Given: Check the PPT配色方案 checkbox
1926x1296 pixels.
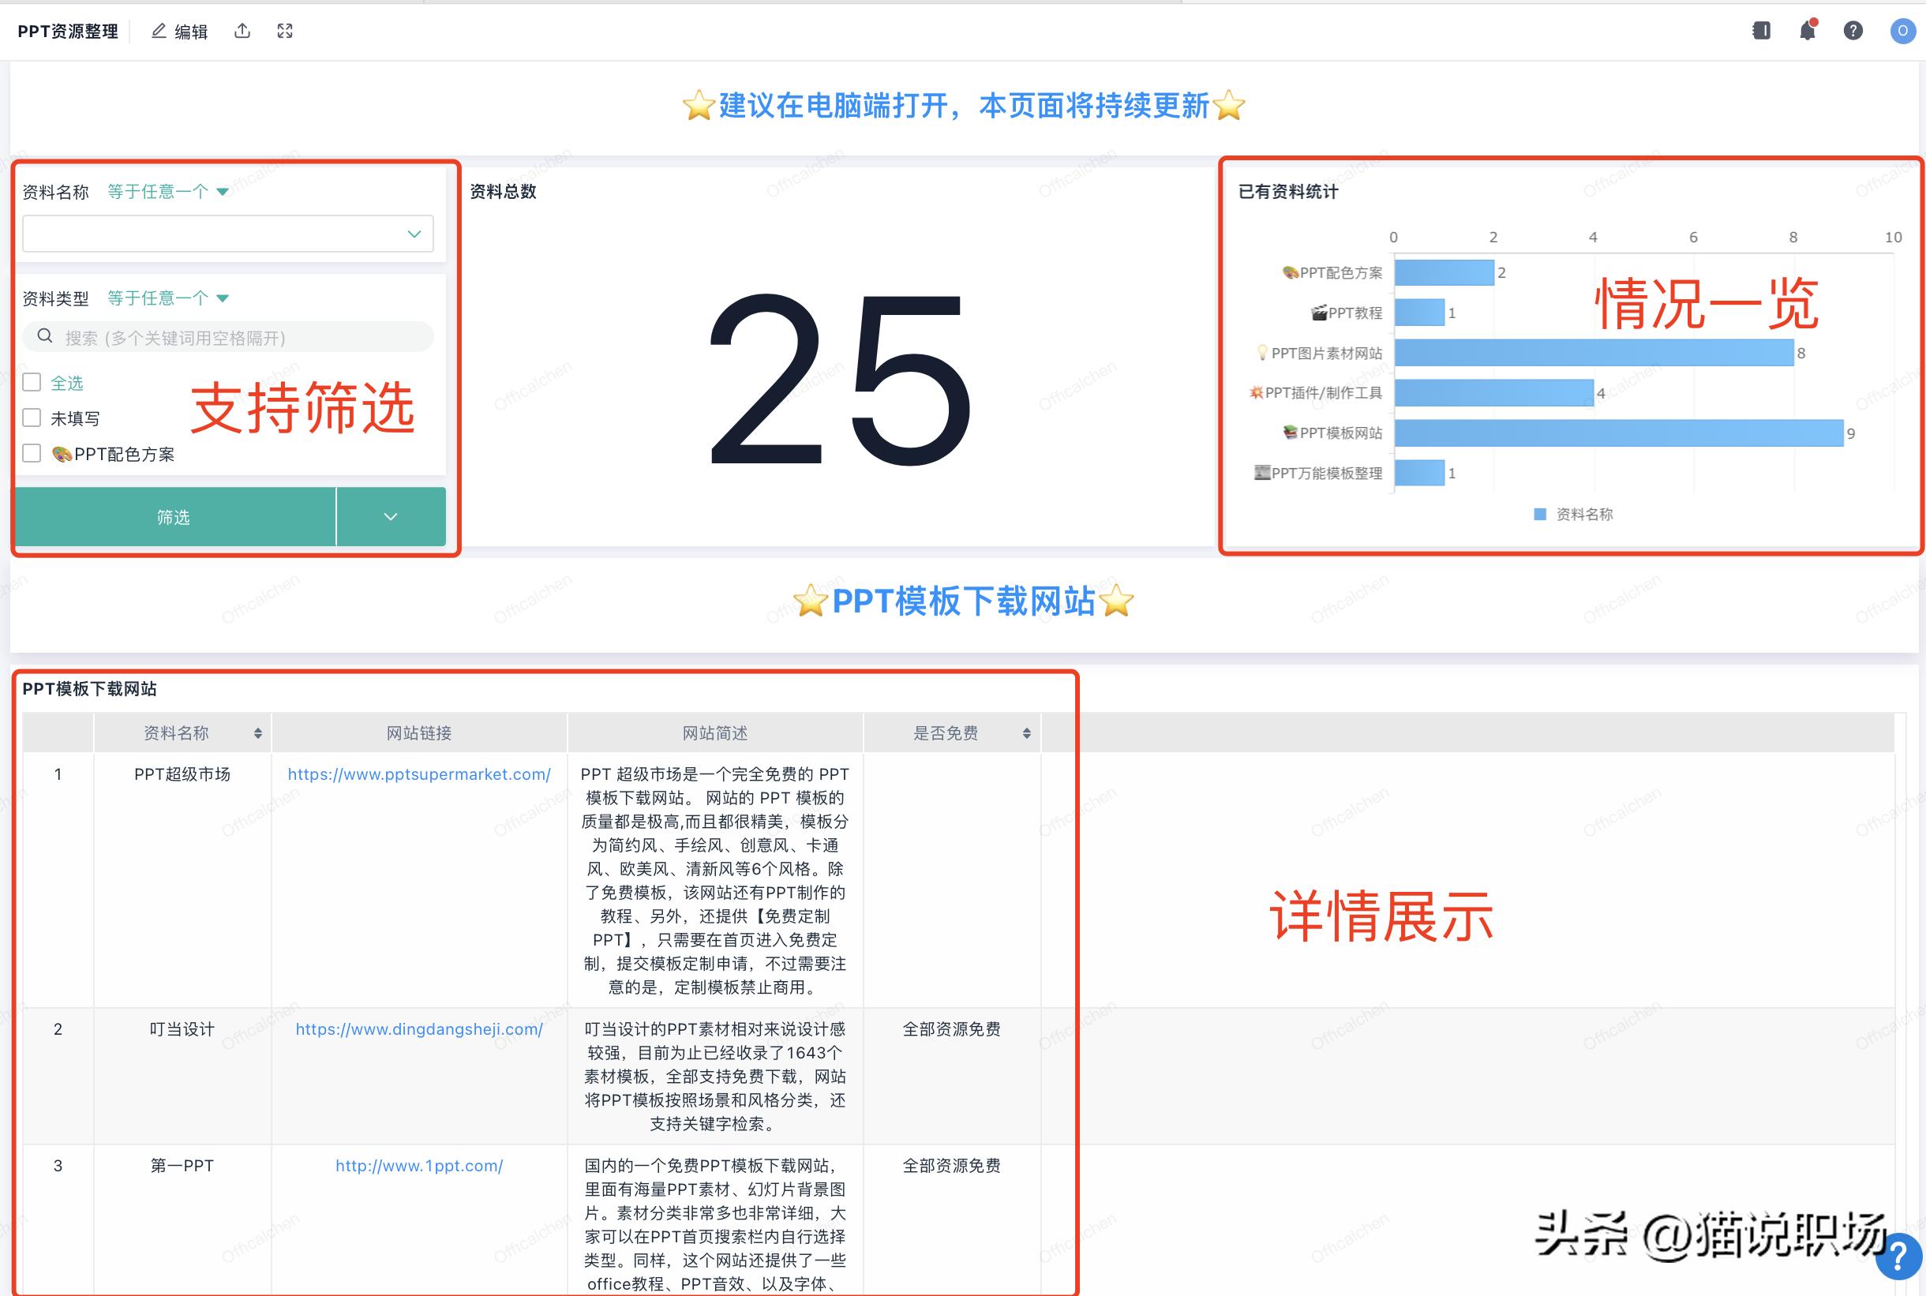Looking at the screenshot, I should pyautogui.click(x=32, y=453).
